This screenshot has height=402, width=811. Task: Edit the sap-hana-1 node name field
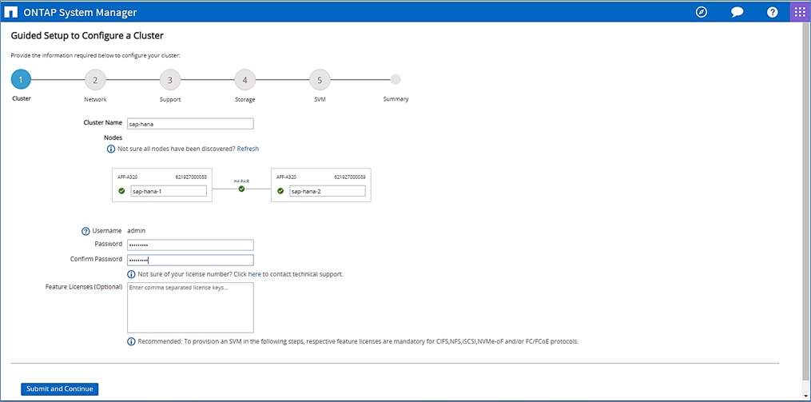click(x=169, y=191)
